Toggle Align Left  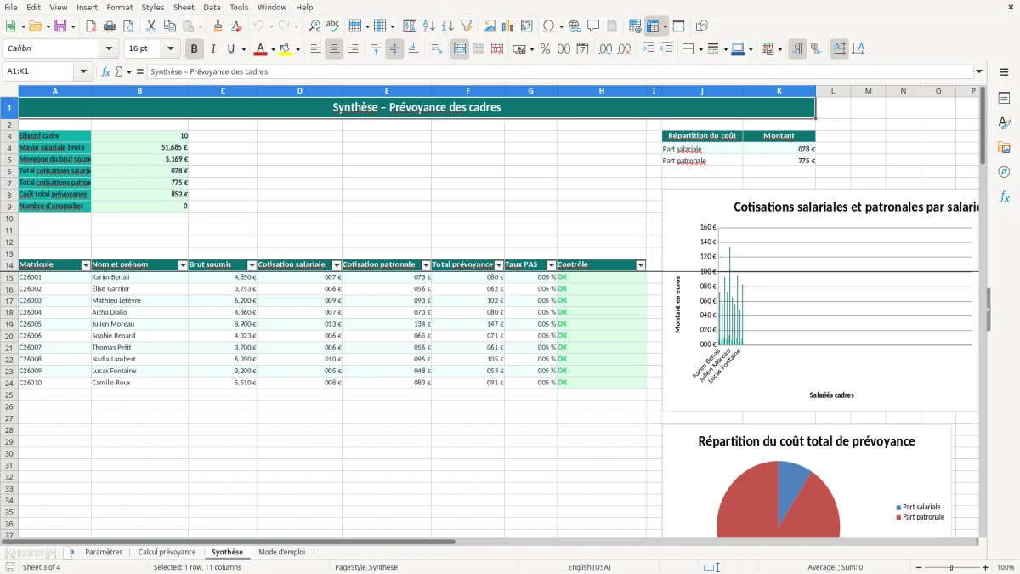coord(315,49)
